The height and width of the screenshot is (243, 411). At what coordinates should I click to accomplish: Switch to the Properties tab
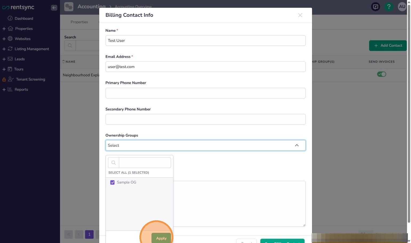(x=79, y=22)
